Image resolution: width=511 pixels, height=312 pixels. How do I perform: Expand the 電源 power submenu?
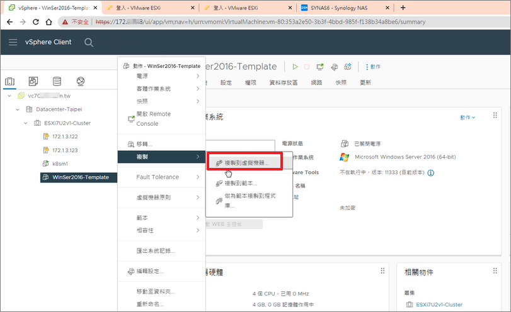[x=162, y=76]
